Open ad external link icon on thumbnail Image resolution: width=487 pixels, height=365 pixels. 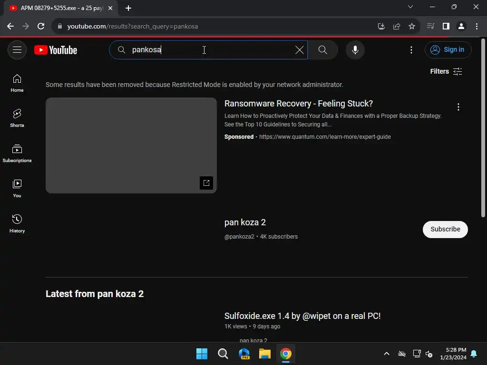tap(206, 183)
